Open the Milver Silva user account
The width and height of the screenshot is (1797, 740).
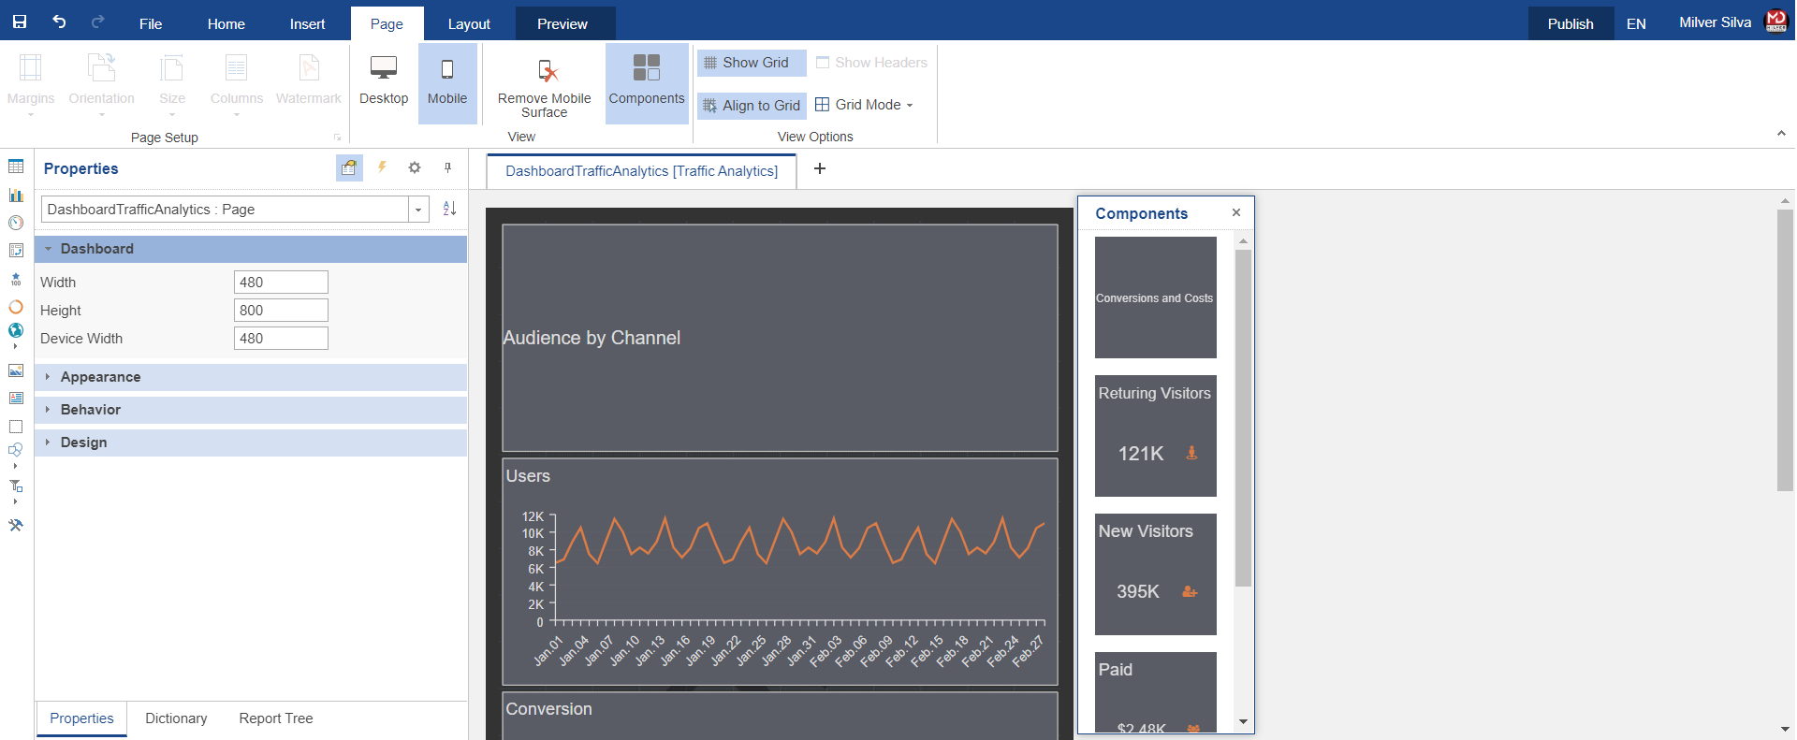(1731, 22)
